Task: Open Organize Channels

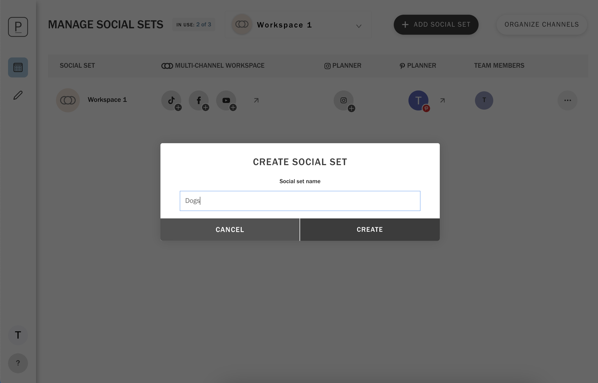Action: pos(541,25)
